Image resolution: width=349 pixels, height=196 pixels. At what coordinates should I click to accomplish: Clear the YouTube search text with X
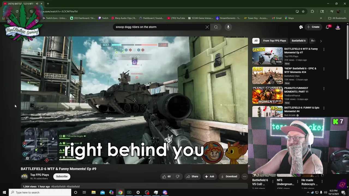pyautogui.click(x=207, y=27)
